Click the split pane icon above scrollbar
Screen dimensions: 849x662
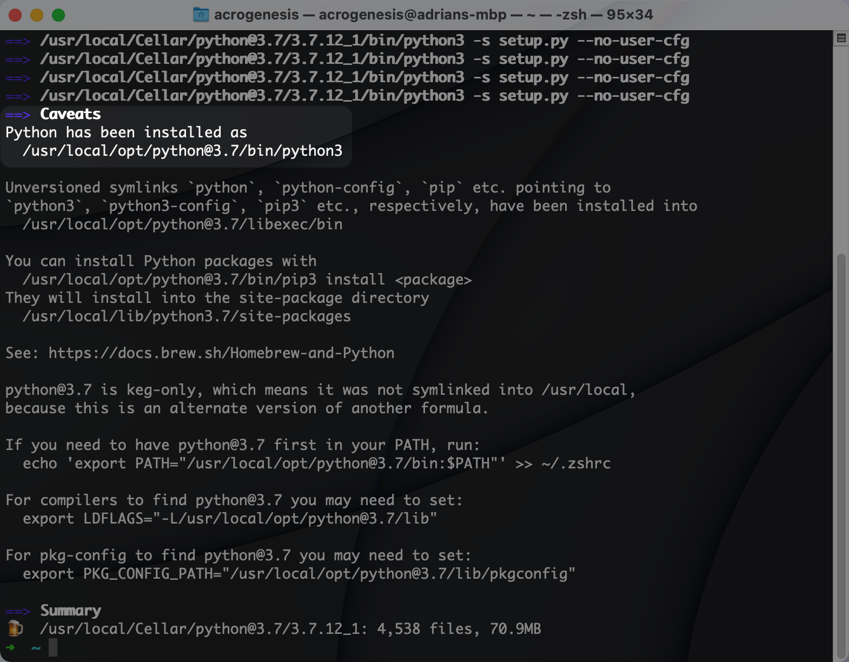point(841,38)
